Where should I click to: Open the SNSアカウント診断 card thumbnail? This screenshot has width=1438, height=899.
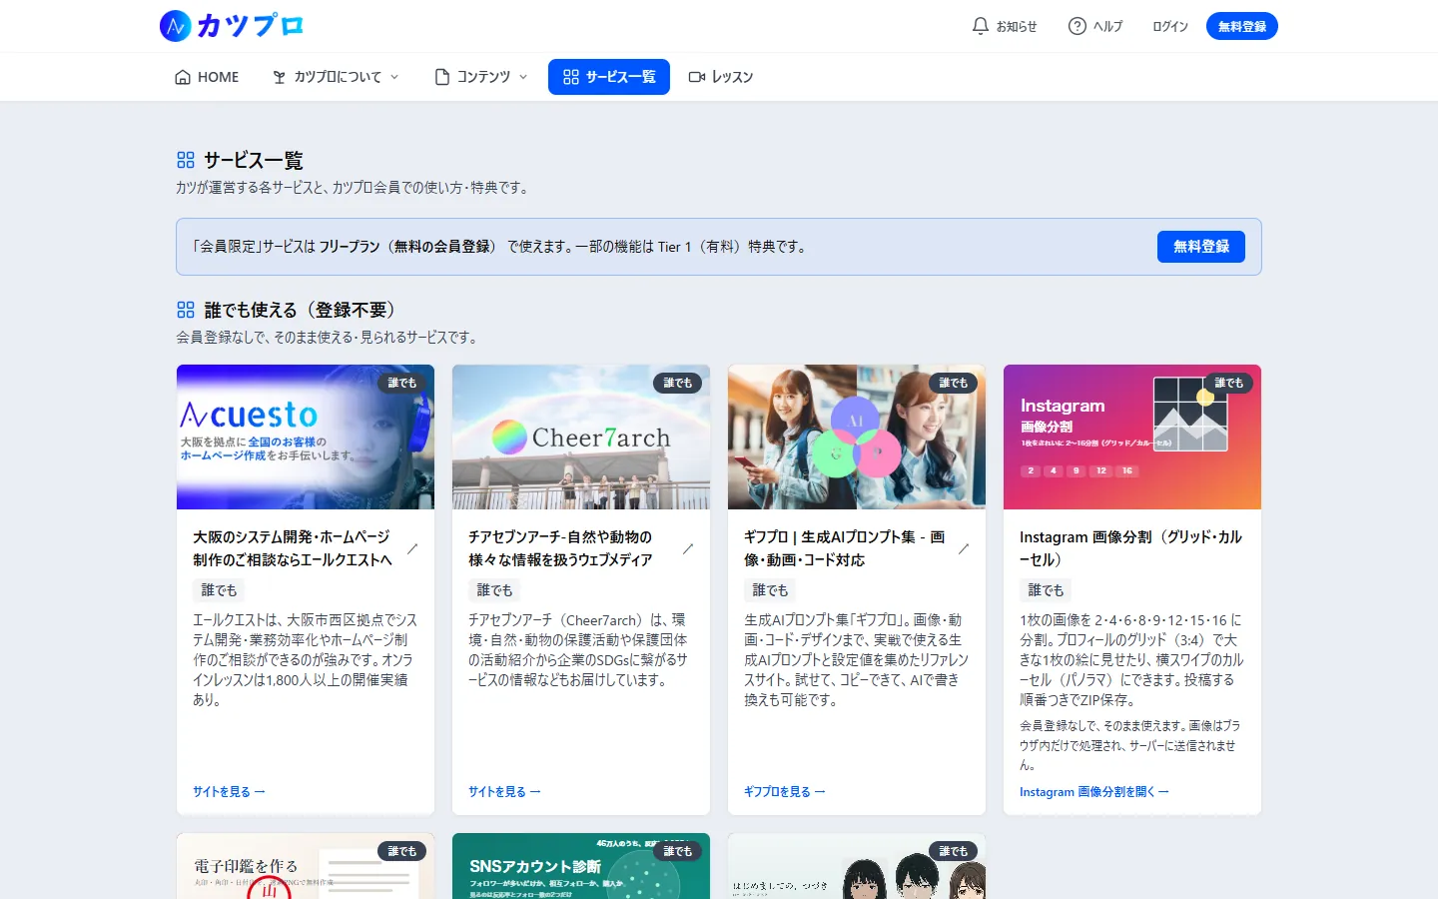click(x=581, y=866)
